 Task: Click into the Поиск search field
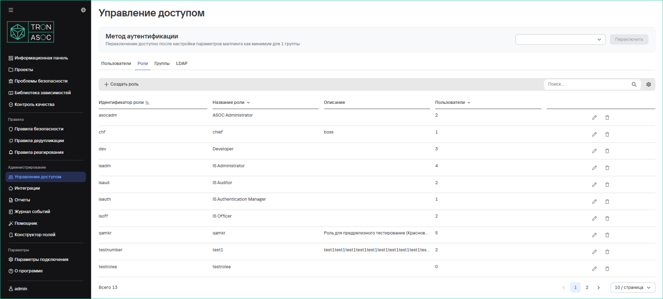tap(587, 84)
